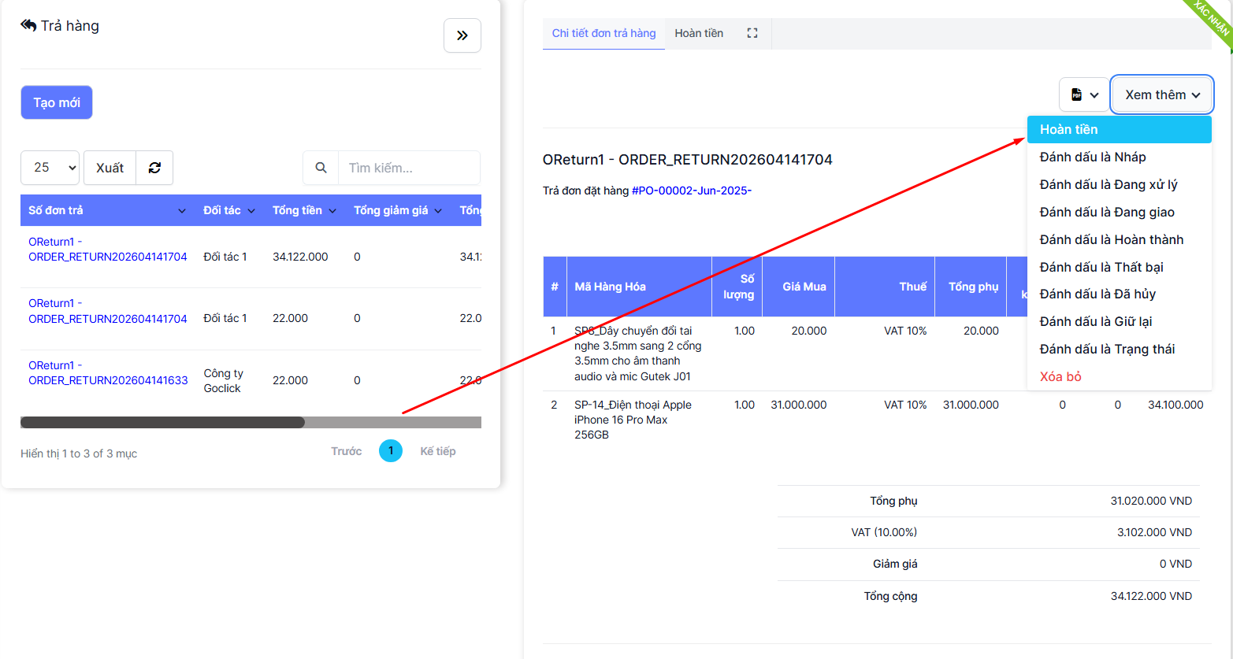This screenshot has width=1233, height=659.
Task: Open the Đối tác column dropdown arrow
Action: (x=251, y=211)
